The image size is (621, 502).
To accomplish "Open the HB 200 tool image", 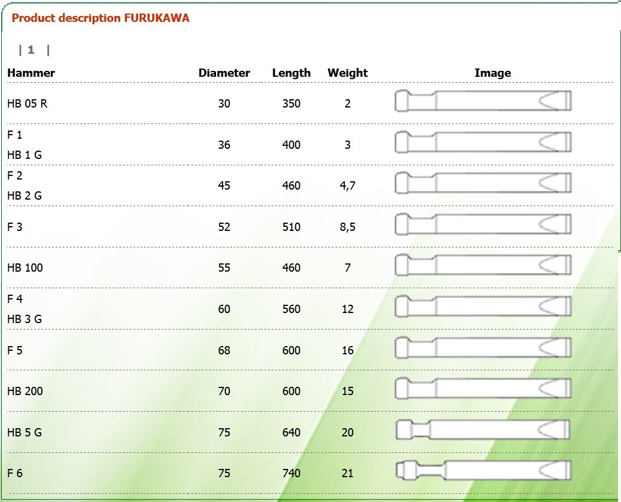I will [483, 388].
